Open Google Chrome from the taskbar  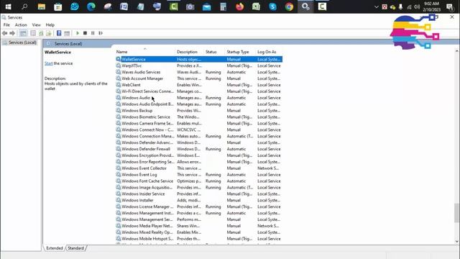(289, 6)
